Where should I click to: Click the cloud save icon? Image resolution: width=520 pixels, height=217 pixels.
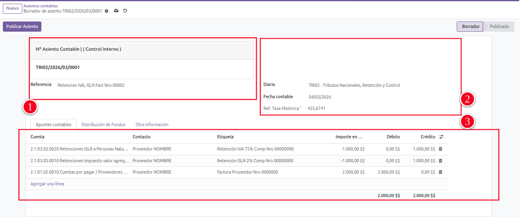[x=116, y=11]
